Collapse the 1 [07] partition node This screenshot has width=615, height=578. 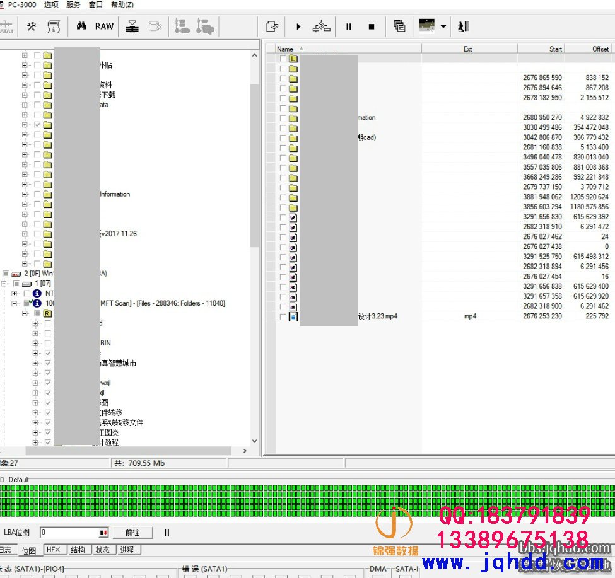pyautogui.click(x=4, y=284)
